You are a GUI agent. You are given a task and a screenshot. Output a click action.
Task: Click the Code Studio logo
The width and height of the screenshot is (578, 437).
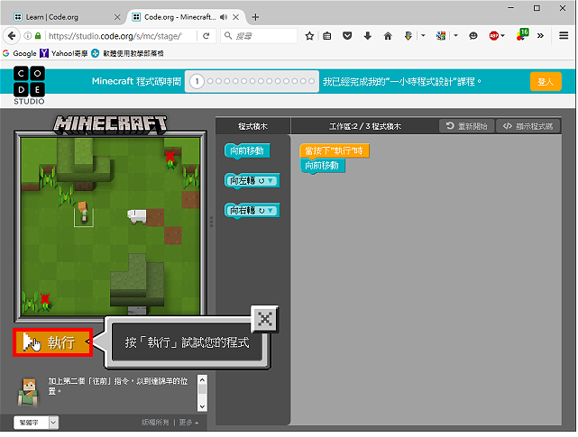[x=29, y=86]
